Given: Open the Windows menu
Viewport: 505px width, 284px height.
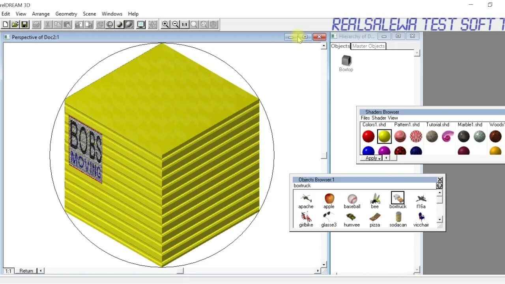Looking at the screenshot, I should coord(112,14).
